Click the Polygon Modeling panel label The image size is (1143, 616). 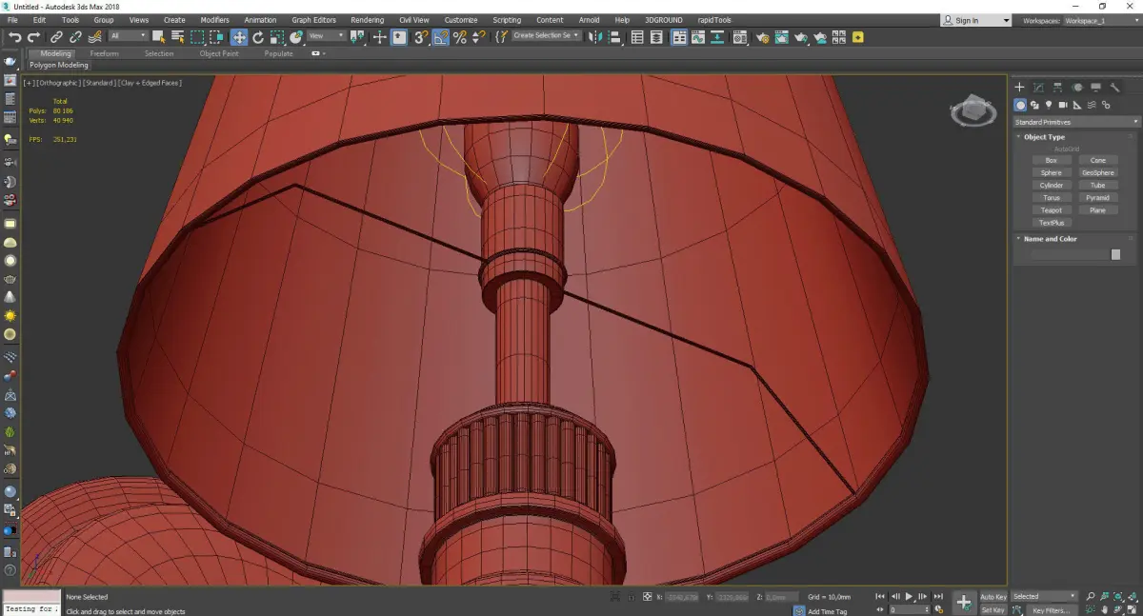point(59,66)
